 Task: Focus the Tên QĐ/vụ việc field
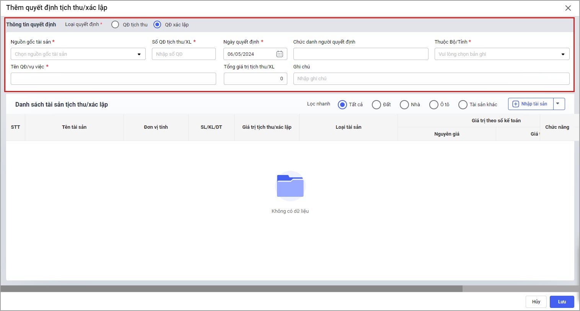[113, 79]
